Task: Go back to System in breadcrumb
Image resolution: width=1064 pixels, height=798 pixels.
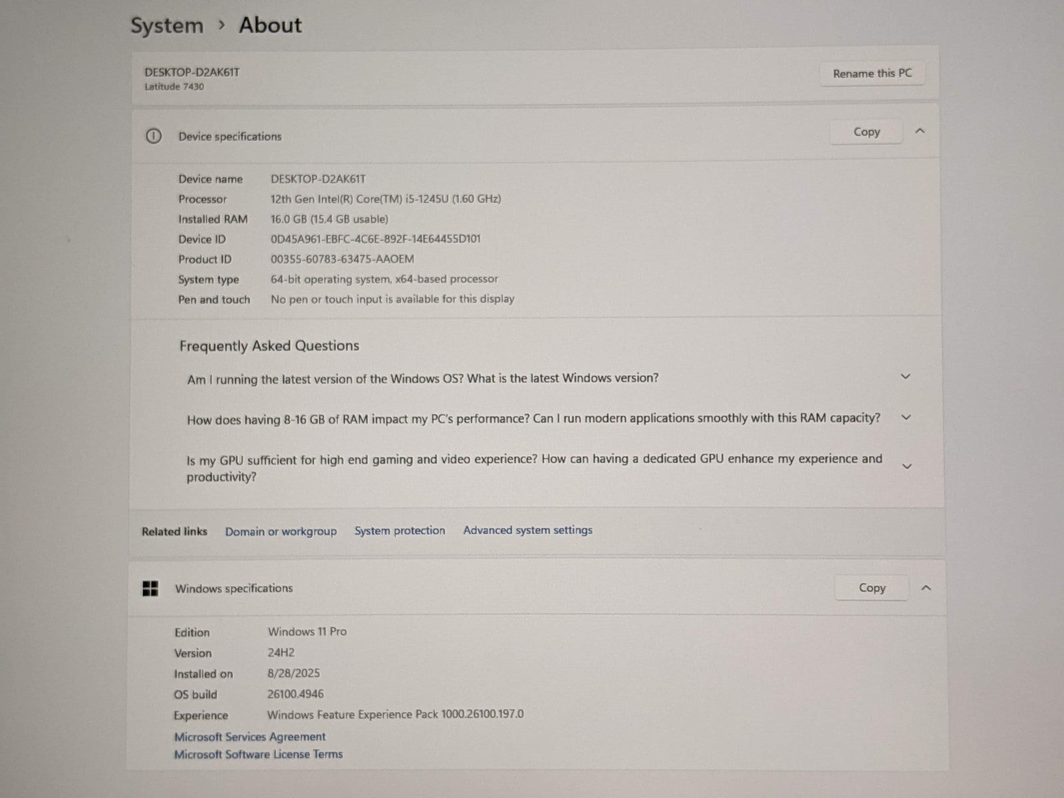Action: pos(167,26)
